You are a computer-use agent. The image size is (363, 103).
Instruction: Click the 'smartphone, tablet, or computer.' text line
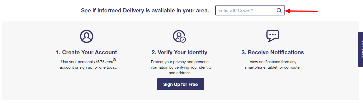coord(273,67)
